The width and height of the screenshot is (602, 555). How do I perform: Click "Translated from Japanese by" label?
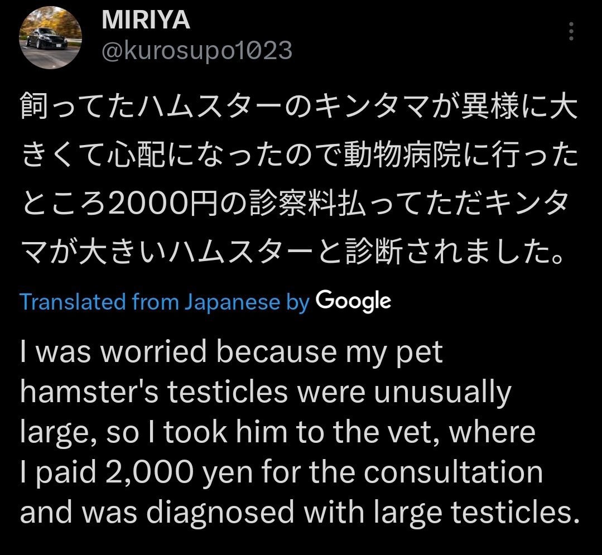click(164, 302)
